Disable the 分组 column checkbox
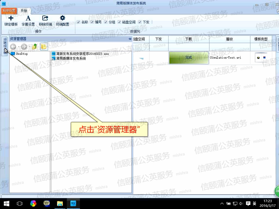 click(106, 22)
